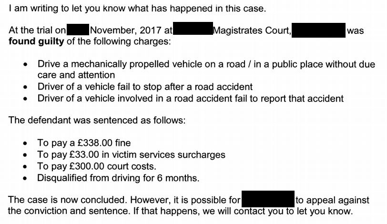Click 'November, 2017' in the trial sentence
This screenshot has width=387, height=224.
(x=126, y=31)
